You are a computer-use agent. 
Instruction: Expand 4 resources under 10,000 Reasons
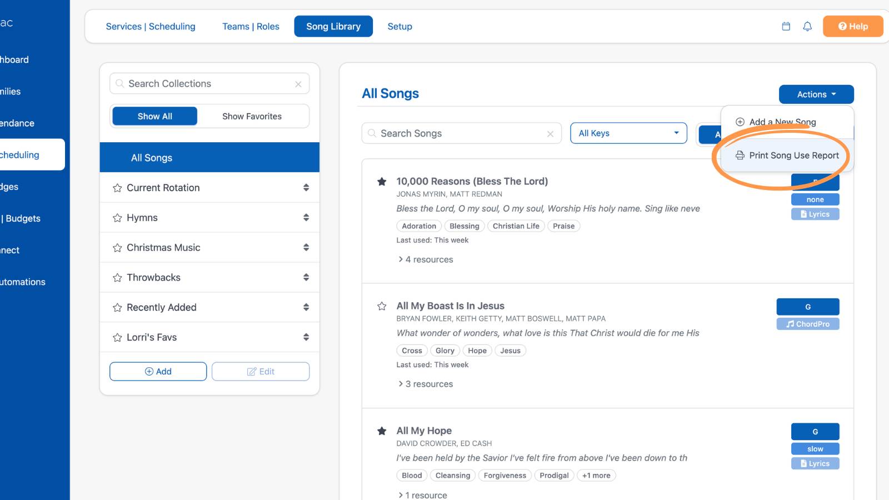pyautogui.click(x=426, y=259)
